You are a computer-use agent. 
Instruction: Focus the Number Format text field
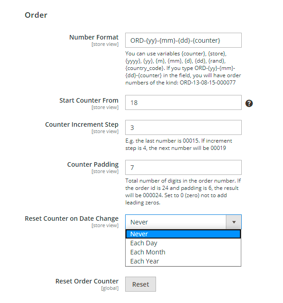[x=183, y=40]
